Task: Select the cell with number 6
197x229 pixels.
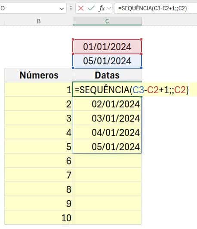Action: tap(39, 161)
